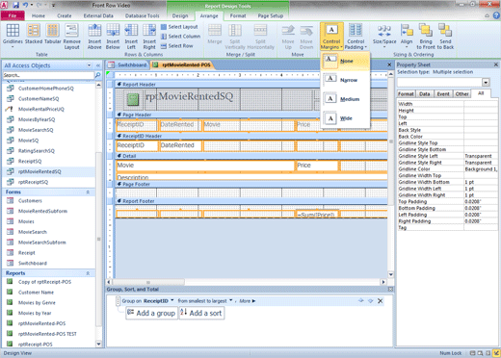Insert column Left

click(131, 37)
